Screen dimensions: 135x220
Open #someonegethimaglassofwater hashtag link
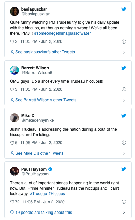tap(62, 33)
